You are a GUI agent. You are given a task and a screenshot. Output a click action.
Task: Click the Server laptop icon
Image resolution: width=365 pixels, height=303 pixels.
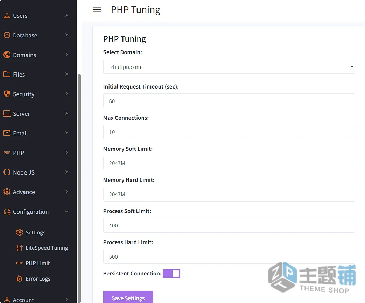pyautogui.click(x=7, y=114)
